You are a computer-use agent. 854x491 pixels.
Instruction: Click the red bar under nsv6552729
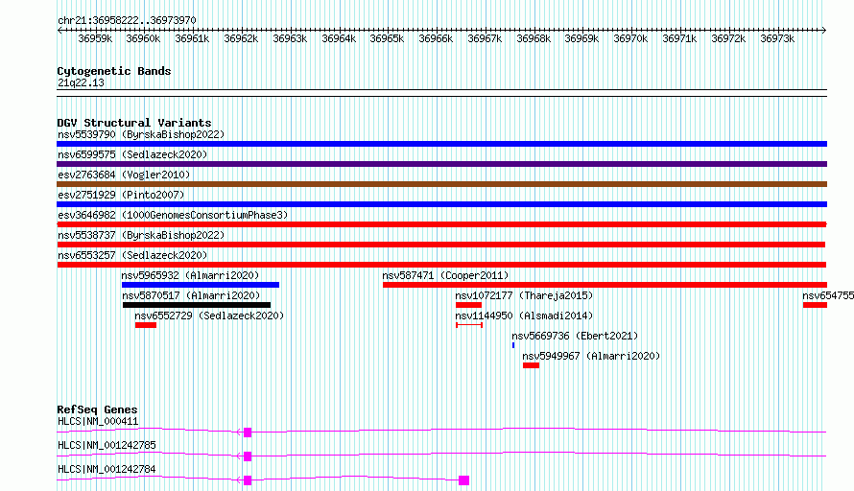tap(146, 325)
